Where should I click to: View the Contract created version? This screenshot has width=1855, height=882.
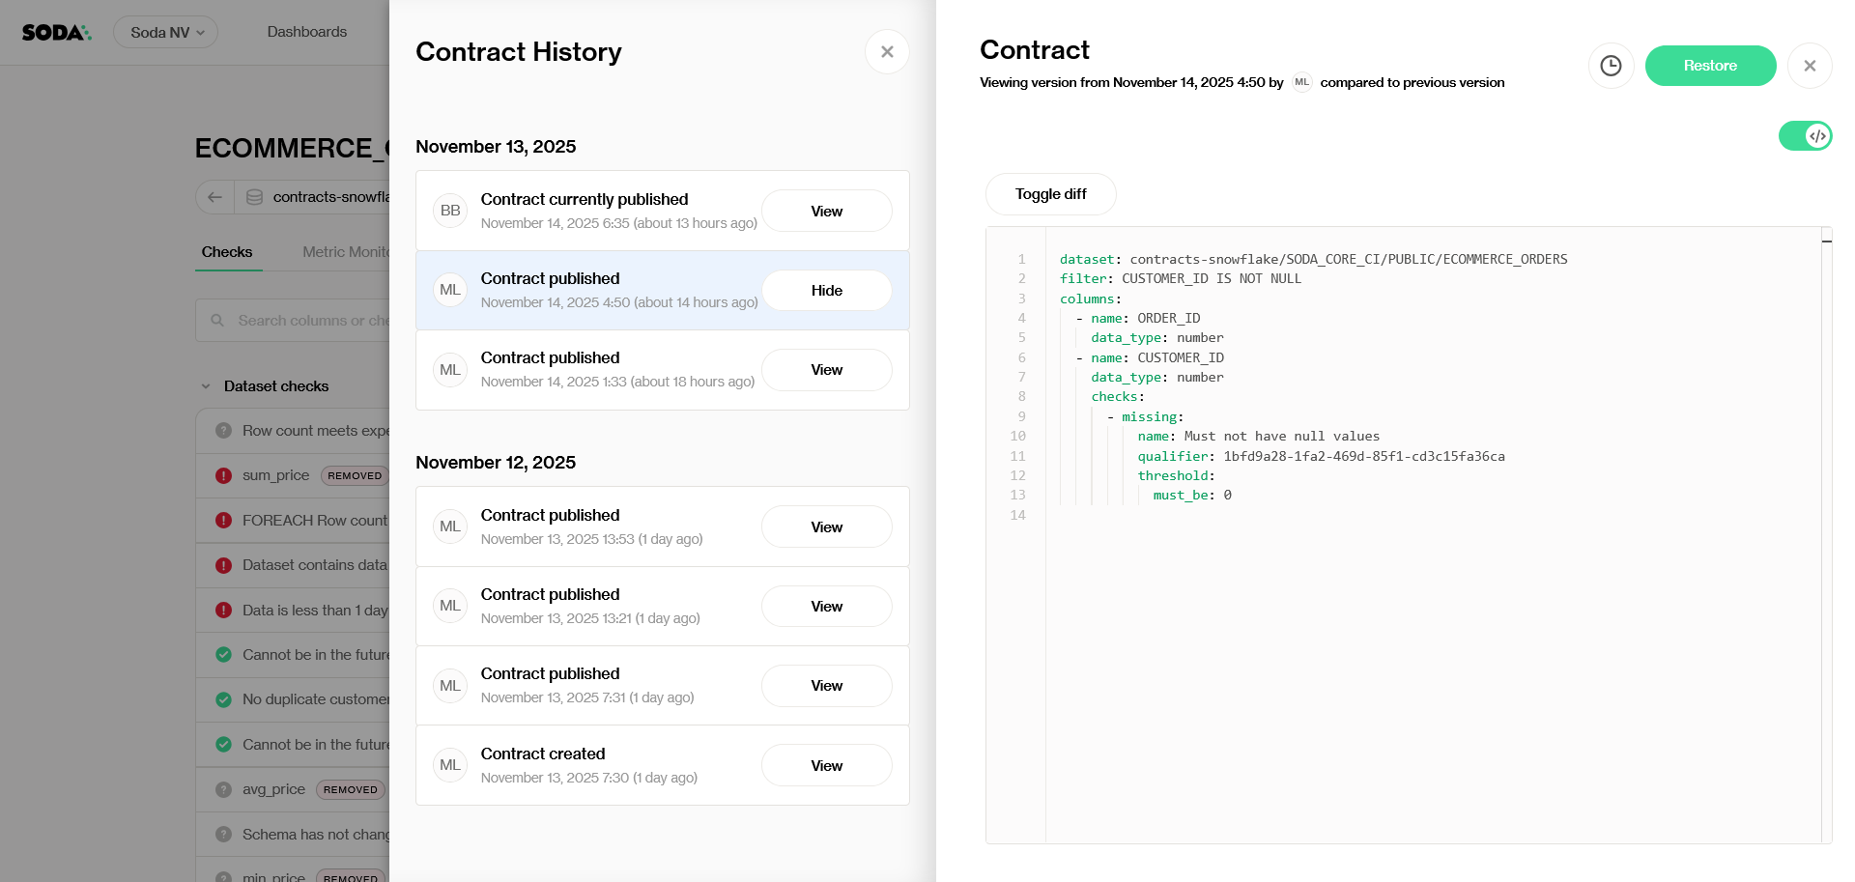point(826,766)
